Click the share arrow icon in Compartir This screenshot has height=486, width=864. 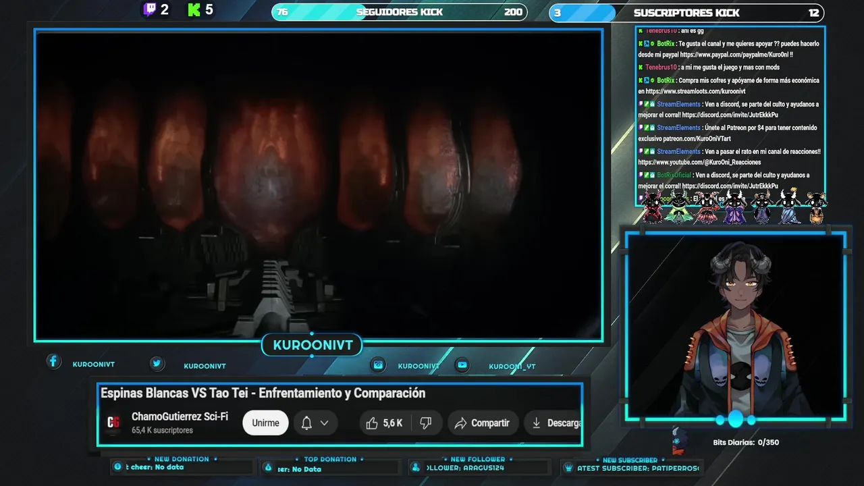coord(460,423)
